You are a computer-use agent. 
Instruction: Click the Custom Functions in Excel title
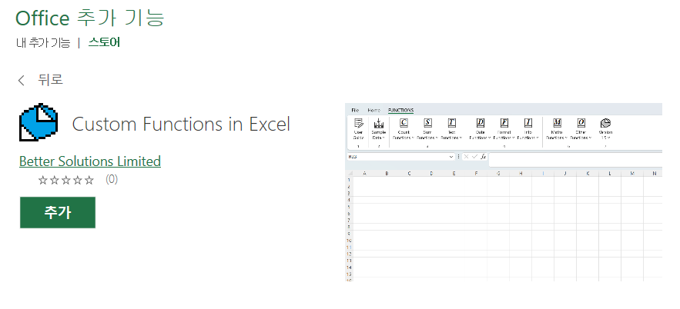click(181, 125)
